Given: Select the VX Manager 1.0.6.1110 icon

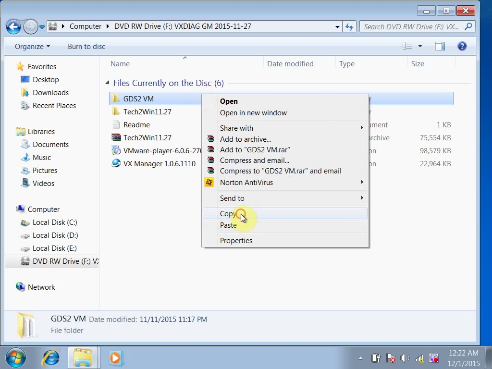Looking at the screenshot, I should point(116,163).
